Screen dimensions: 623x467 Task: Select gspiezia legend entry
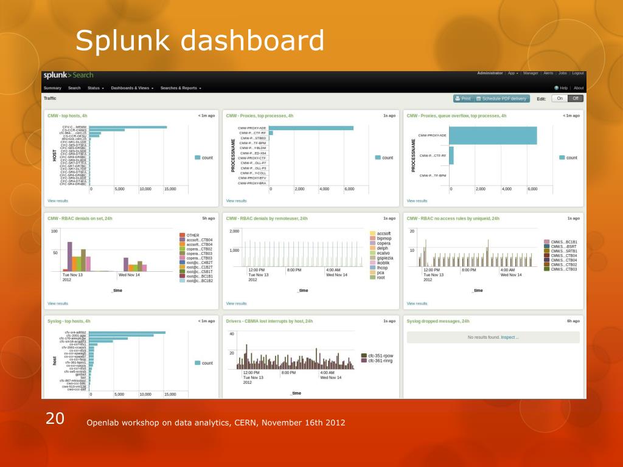[381, 258]
